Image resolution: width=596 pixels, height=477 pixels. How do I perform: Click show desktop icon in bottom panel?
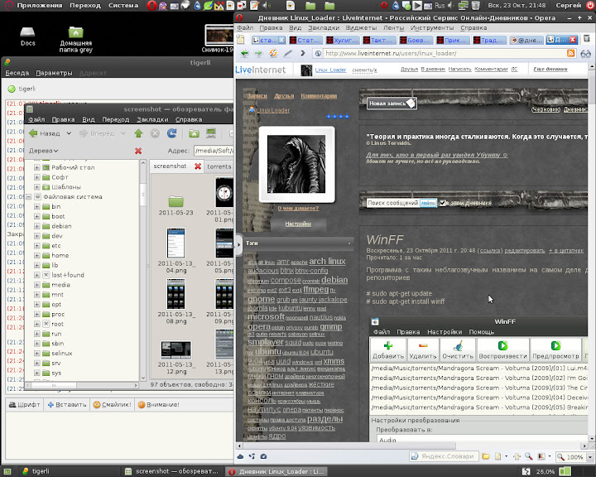(x=7, y=472)
